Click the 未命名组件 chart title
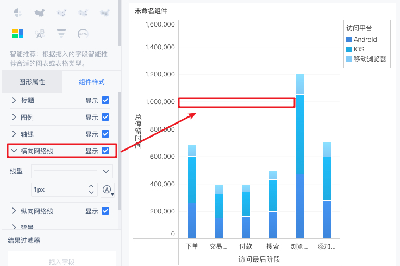This screenshot has height=266, width=400. coord(151,11)
